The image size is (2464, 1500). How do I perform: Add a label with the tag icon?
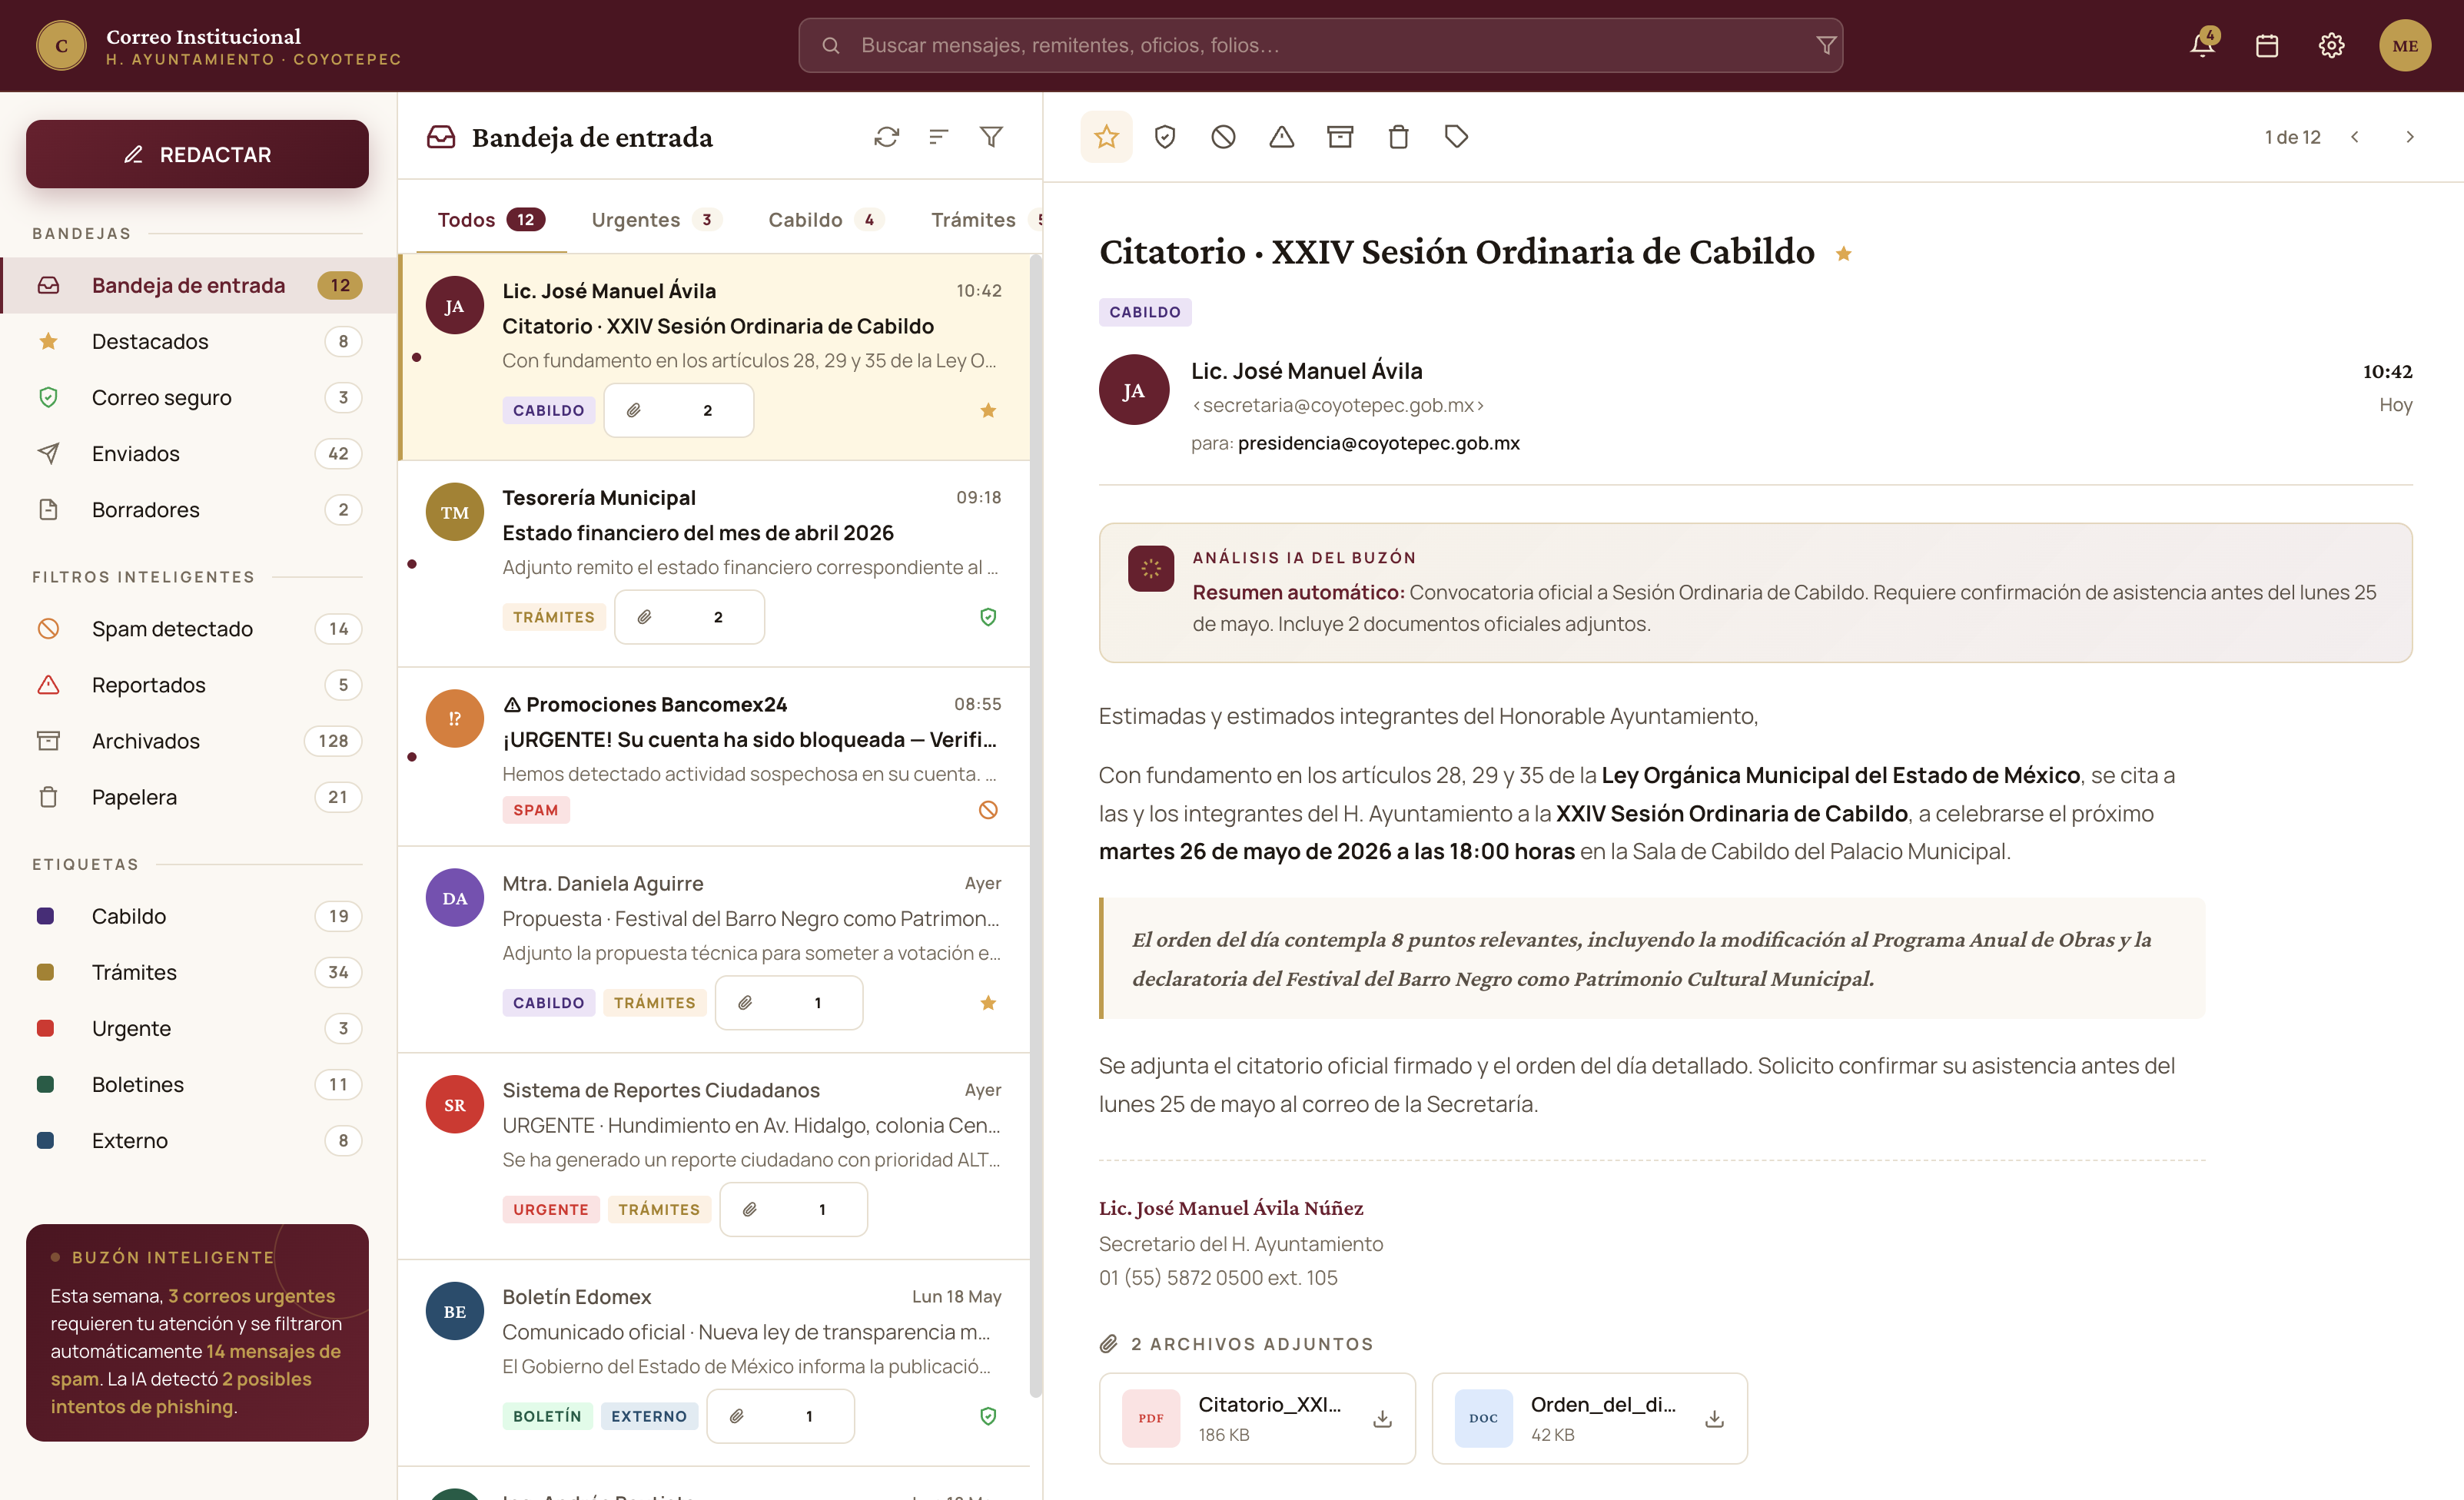pos(1457,137)
